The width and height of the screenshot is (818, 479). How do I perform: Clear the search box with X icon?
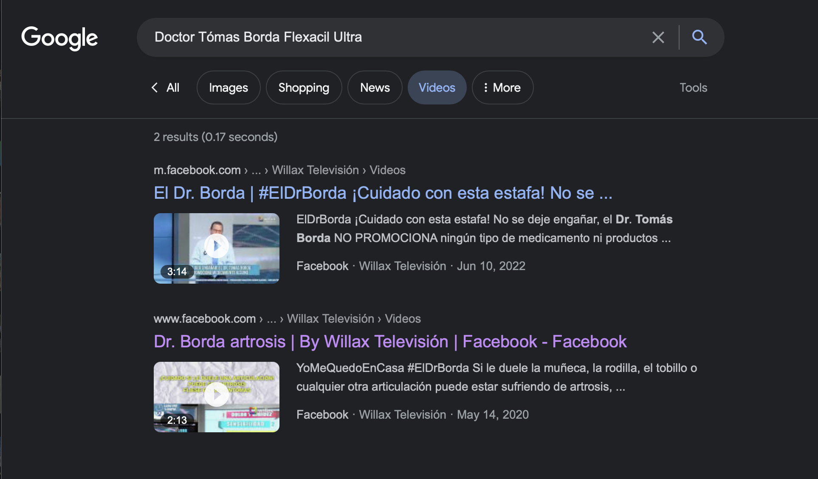click(658, 37)
